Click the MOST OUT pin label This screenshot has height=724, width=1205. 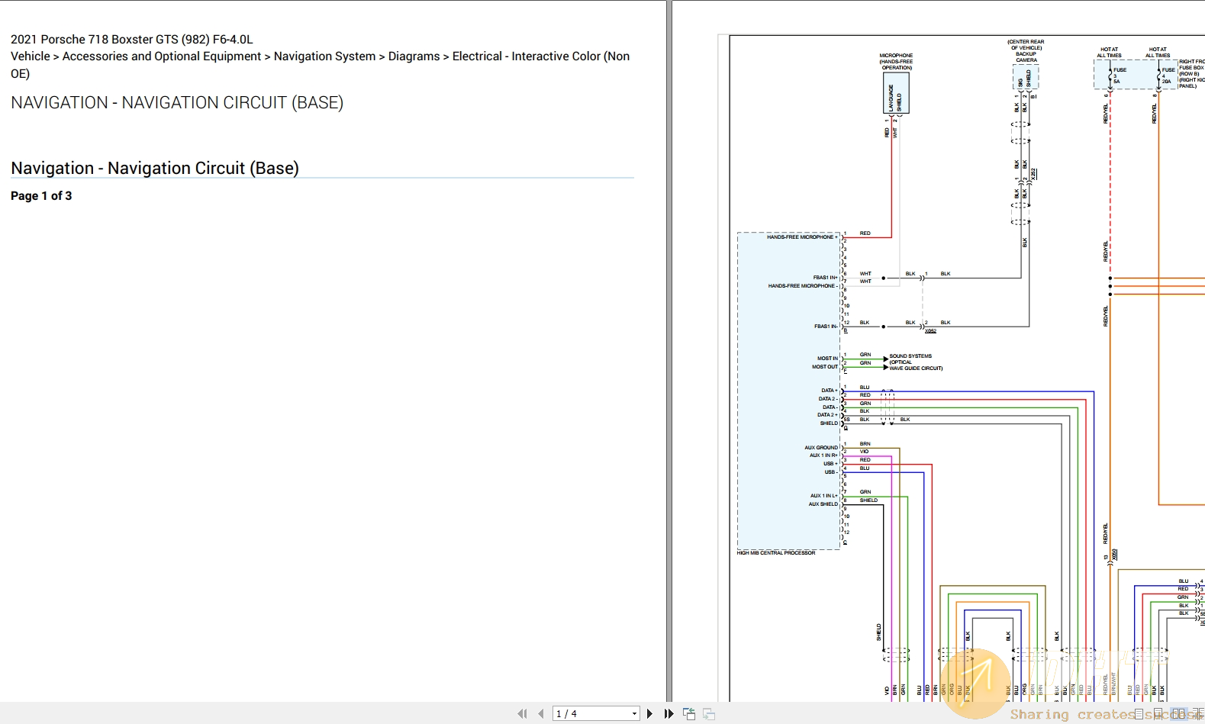pyautogui.click(x=825, y=367)
